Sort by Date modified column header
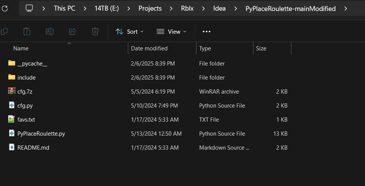The height and width of the screenshot is (186, 365). [x=149, y=48]
